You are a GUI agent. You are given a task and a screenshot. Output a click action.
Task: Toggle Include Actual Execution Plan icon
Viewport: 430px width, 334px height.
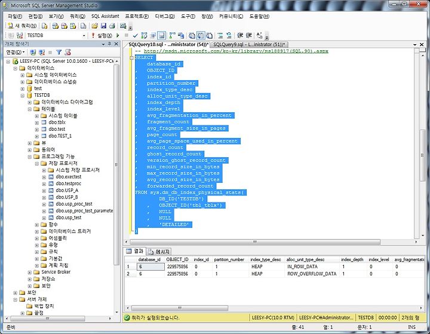pos(172,35)
